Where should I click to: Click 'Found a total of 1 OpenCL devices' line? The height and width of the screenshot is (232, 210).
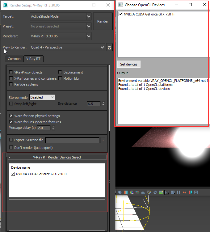point(144,89)
